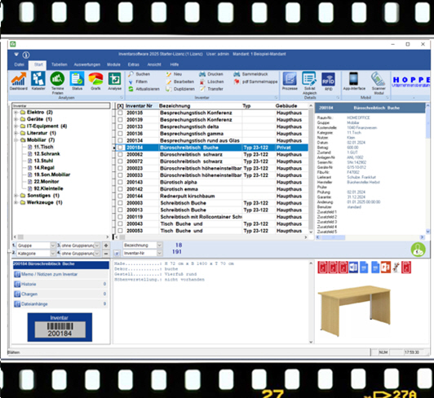Open the Status analysis icon
The width and height of the screenshot is (434, 398).
point(77,81)
